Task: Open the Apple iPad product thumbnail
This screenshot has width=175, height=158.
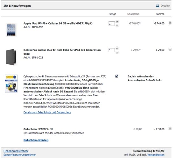Action: (11, 30)
